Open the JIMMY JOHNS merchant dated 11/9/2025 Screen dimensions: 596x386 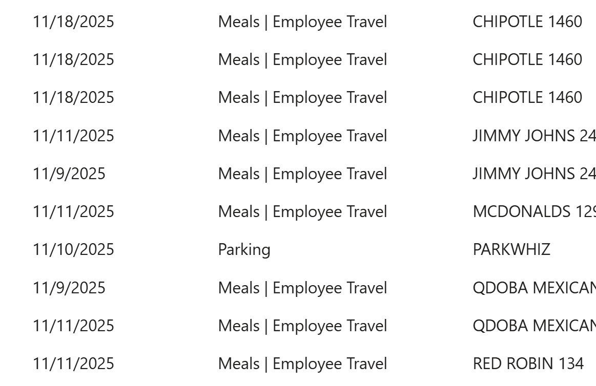coord(534,174)
